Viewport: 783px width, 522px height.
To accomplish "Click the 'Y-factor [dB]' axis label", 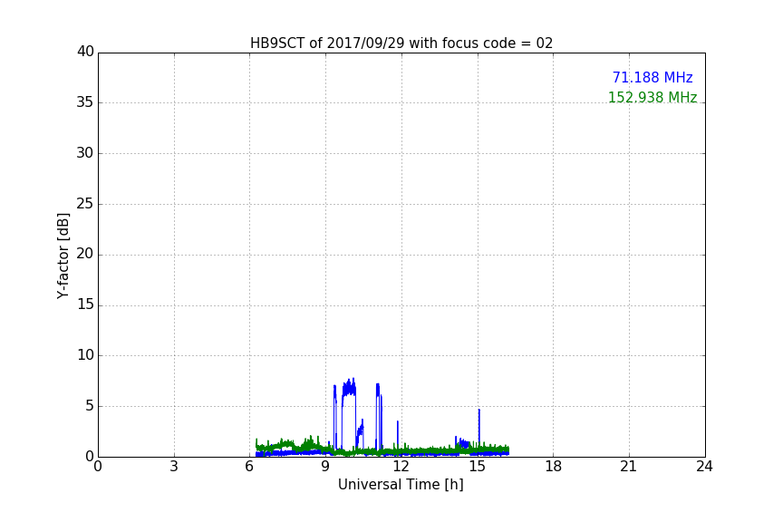I will pos(63,256).
